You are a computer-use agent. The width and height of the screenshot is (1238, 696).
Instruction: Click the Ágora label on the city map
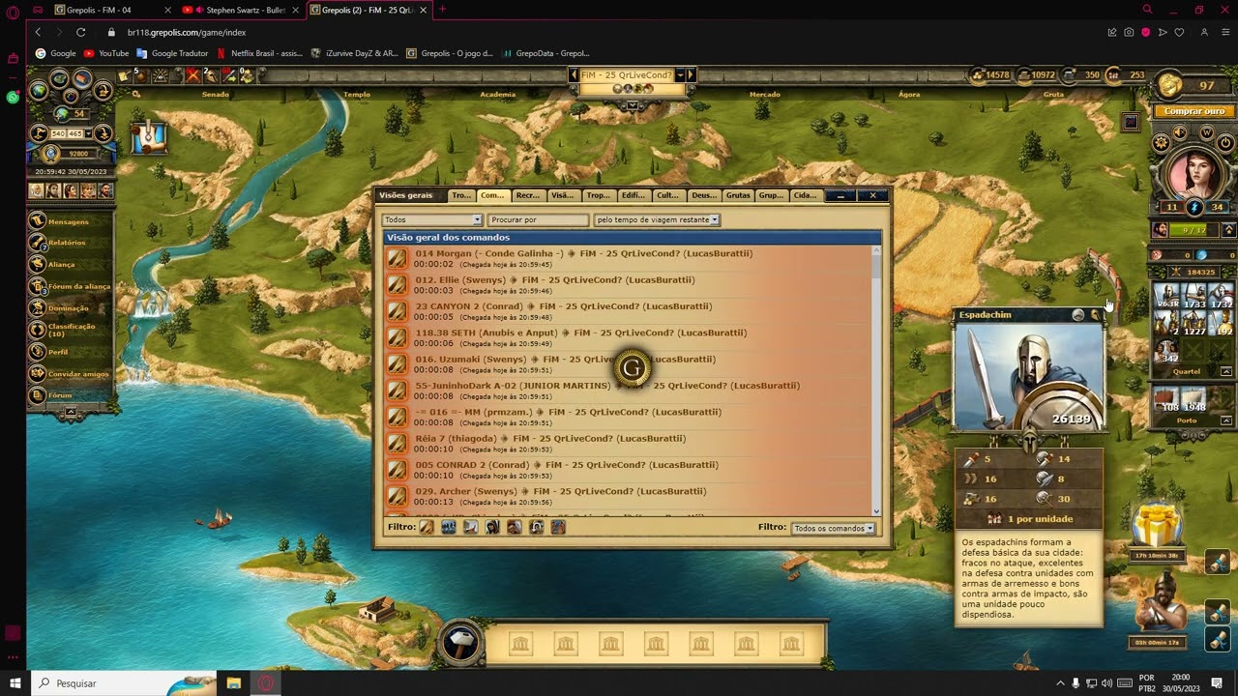click(x=909, y=95)
